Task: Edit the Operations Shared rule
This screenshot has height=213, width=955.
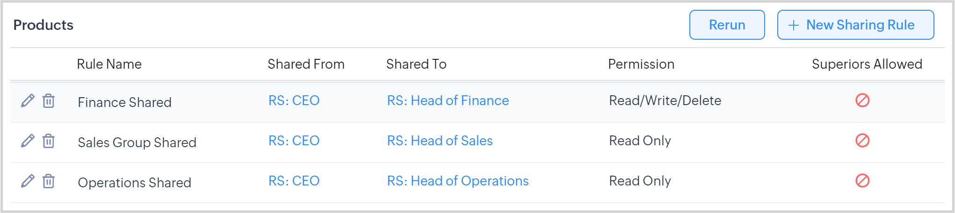Action: coord(28,181)
